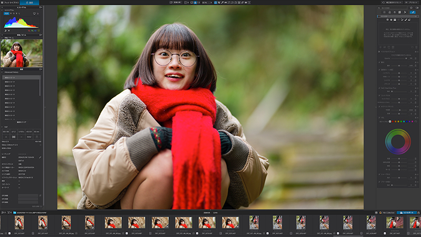Screen dimensions: 421x237
Task: Toggle the White Balance section checkmark
Action: (x=379, y=106)
